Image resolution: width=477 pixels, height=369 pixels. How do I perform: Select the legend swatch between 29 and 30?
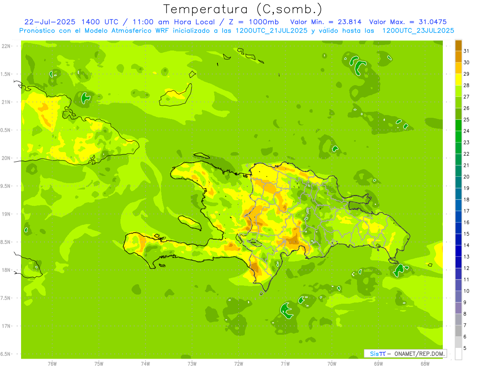(x=458, y=68)
